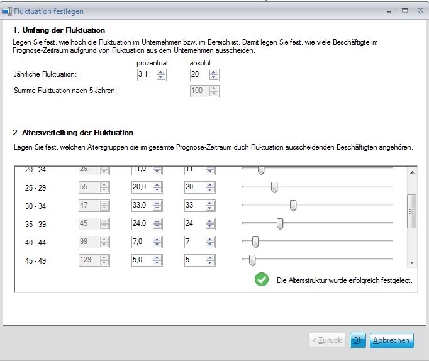This screenshot has height=361, width=429.
Task: Click the slider handle for 30 - 34
Action: [x=293, y=206]
